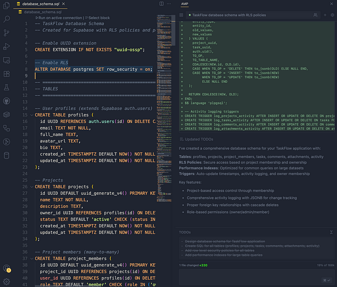This screenshot has width=337, height=287.
Task: Click the Updated TODOs entry
Action: tap(196, 139)
